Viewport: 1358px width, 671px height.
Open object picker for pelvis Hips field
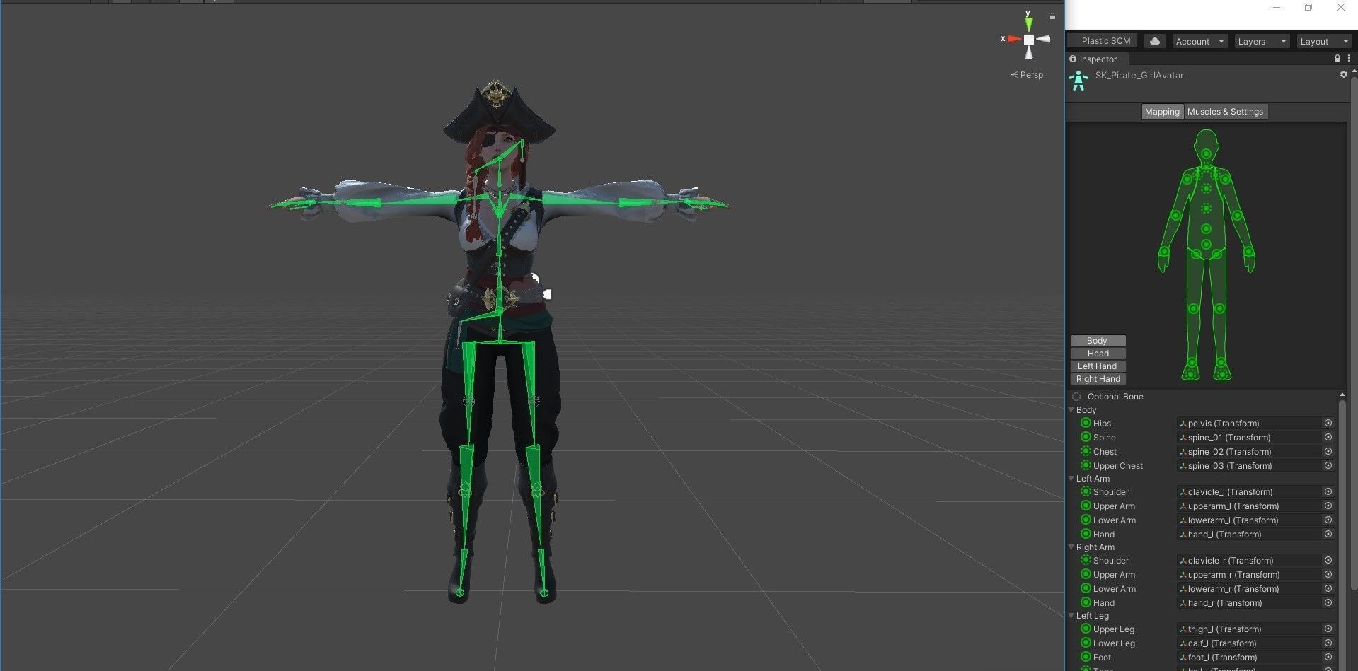pyautogui.click(x=1328, y=424)
